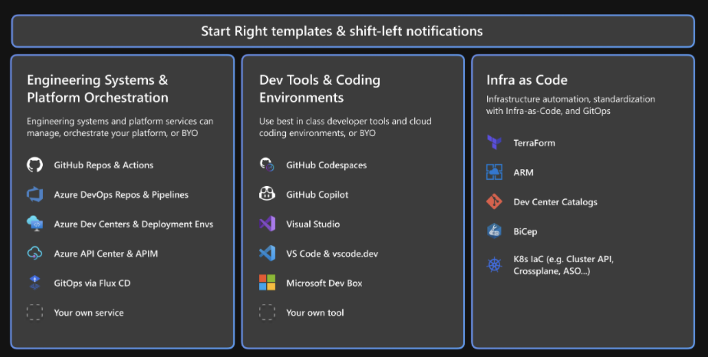Click the purple Visual Studio icon
708x357 pixels.
pos(267,224)
